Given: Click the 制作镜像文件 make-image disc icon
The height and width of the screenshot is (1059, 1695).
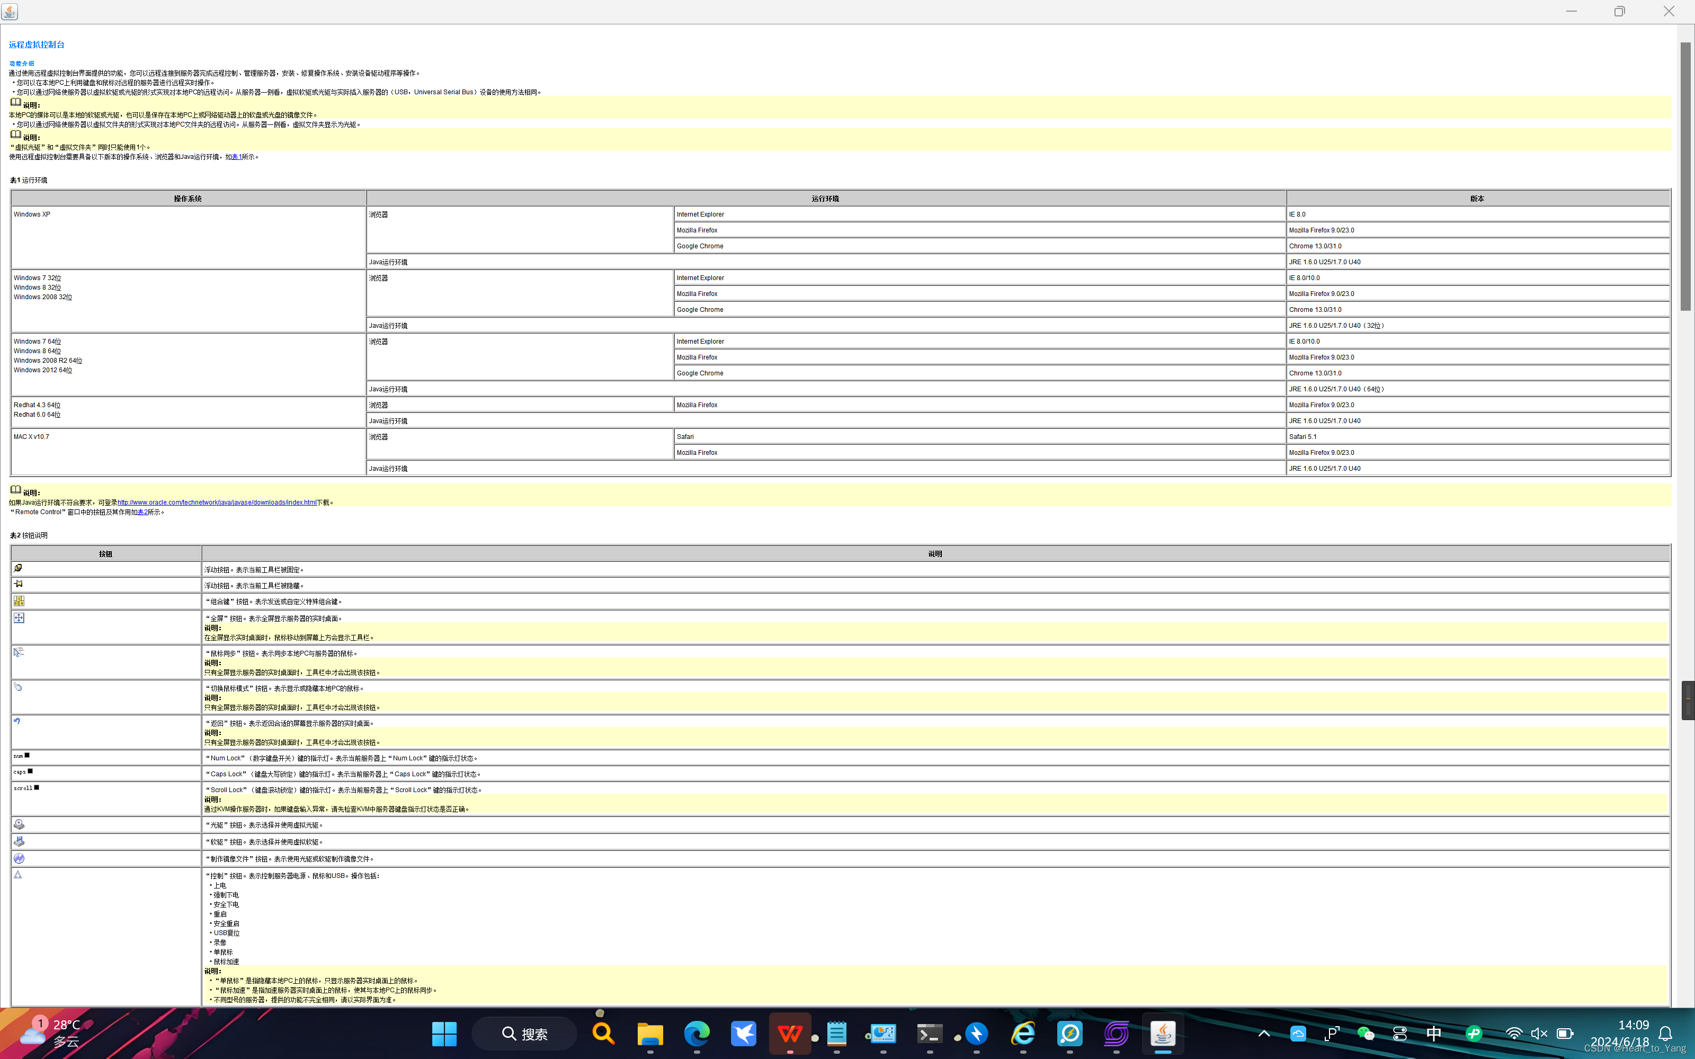Looking at the screenshot, I should [x=19, y=858].
